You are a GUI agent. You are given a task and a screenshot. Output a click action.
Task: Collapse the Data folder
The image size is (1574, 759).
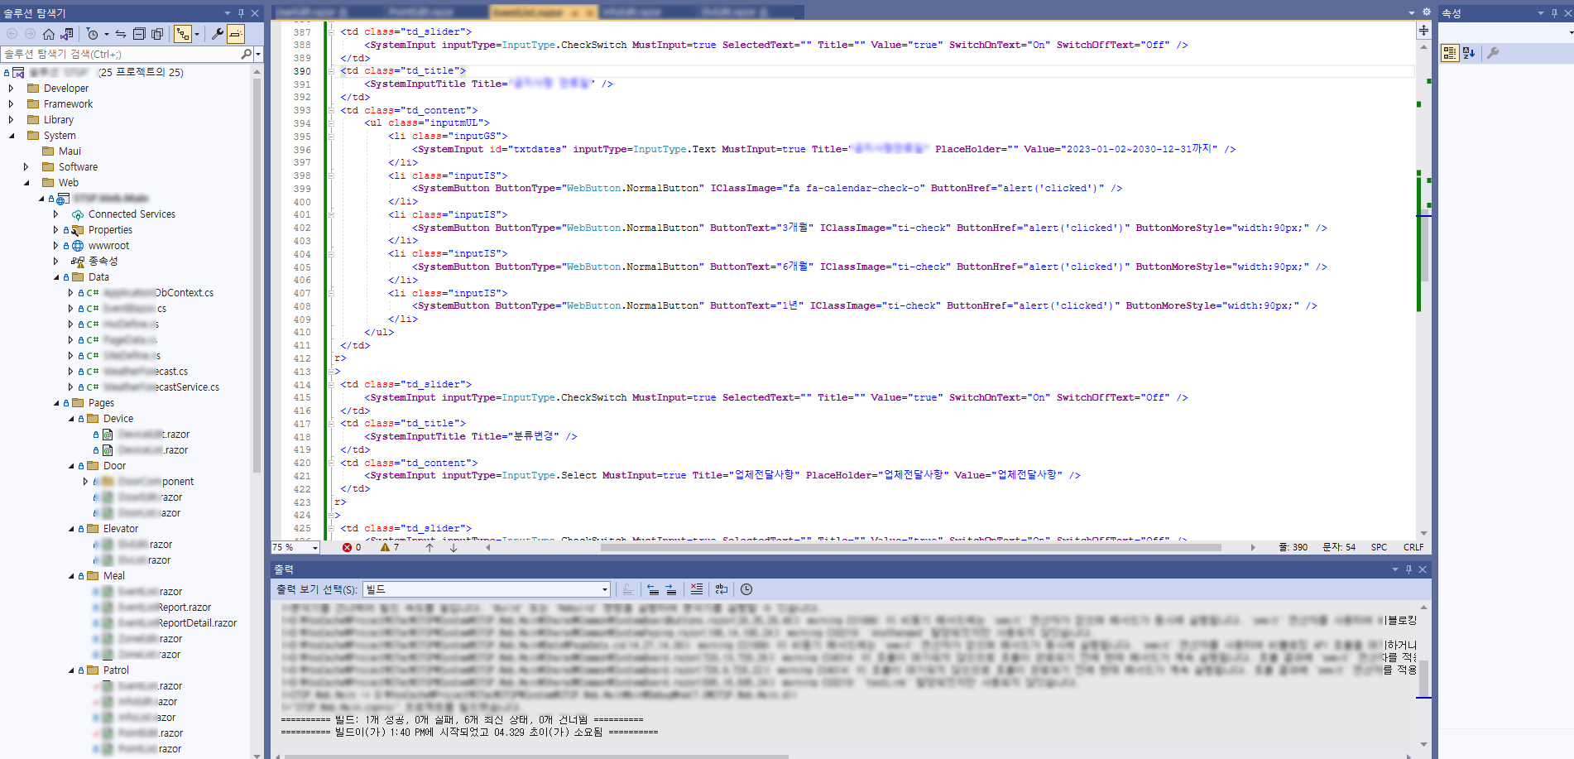(x=55, y=276)
